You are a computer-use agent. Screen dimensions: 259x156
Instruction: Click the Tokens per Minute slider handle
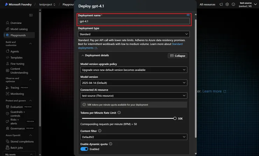(x=175, y=118)
